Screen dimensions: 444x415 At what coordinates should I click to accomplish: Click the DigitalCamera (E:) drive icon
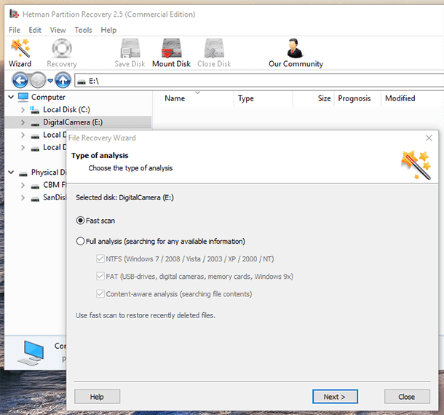[35, 123]
